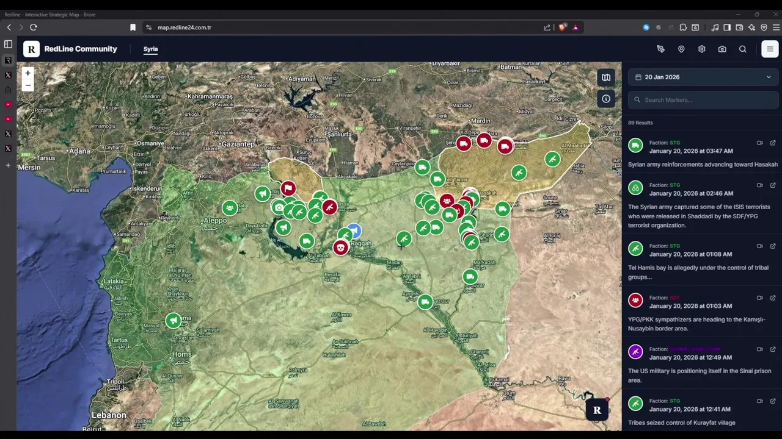Open the Brave Rewards triangle icon
This screenshot has width=782, height=439.
click(x=576, y=27)
